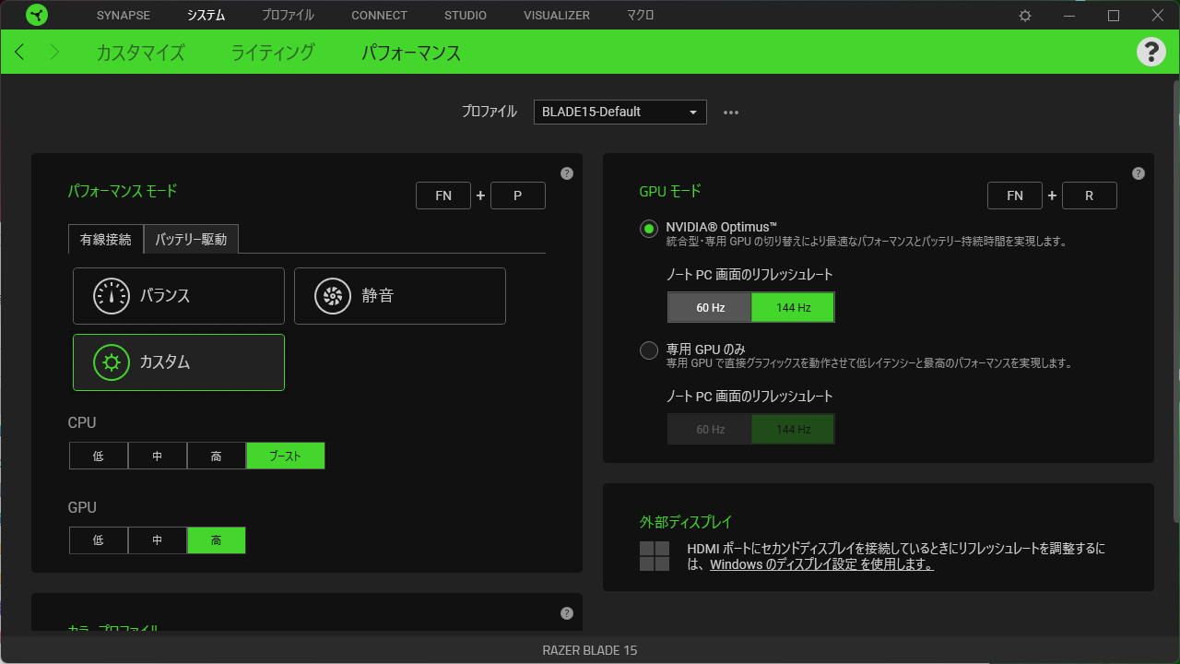Viewport: 1180px width, 664px height.
Task: Set Optimus refresh rate to 144 Hz
Action: coord(793,307)
